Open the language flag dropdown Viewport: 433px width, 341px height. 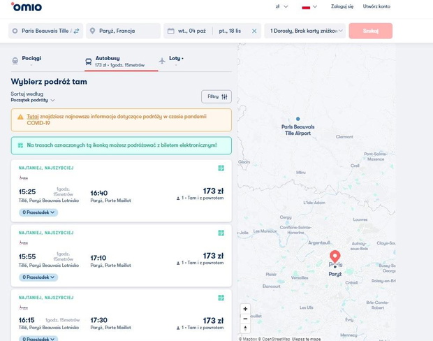pos(309,6)
